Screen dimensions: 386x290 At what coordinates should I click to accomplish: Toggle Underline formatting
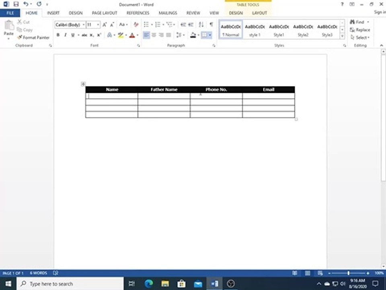[x=73, y=35]
